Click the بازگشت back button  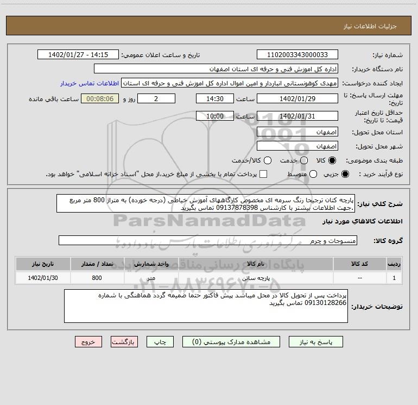(124, 342)
